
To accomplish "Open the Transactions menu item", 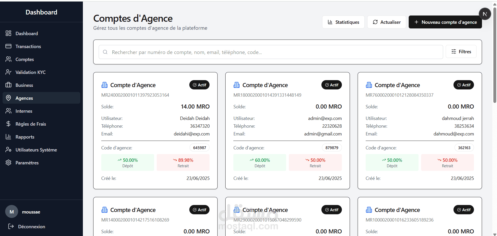I will click(41, 46).
